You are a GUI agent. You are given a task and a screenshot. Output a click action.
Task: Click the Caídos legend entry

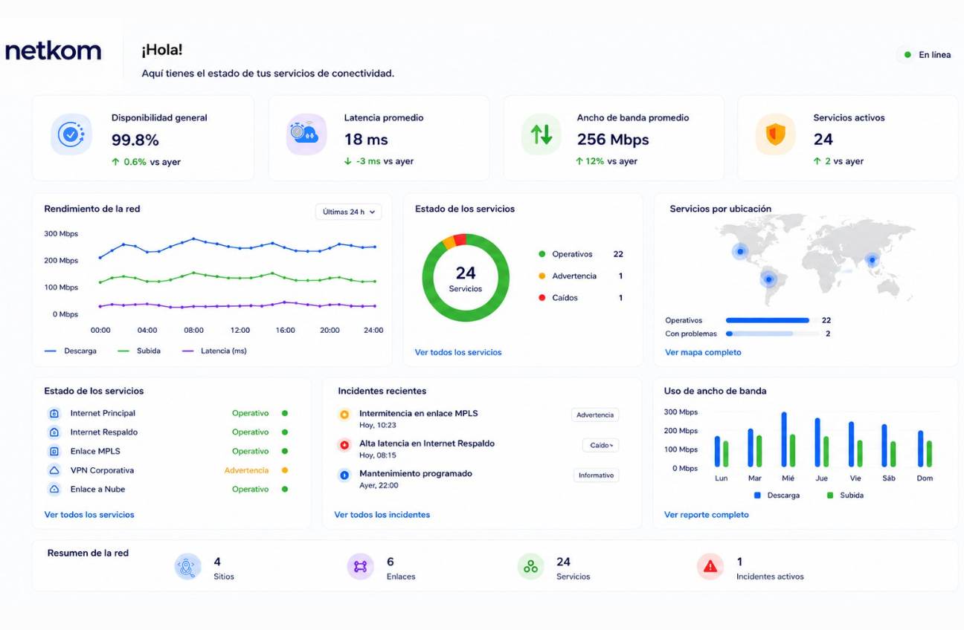pyautogui.click(x=581, y=297)
